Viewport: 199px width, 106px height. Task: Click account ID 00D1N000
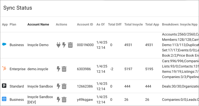[x=85, y=45]
